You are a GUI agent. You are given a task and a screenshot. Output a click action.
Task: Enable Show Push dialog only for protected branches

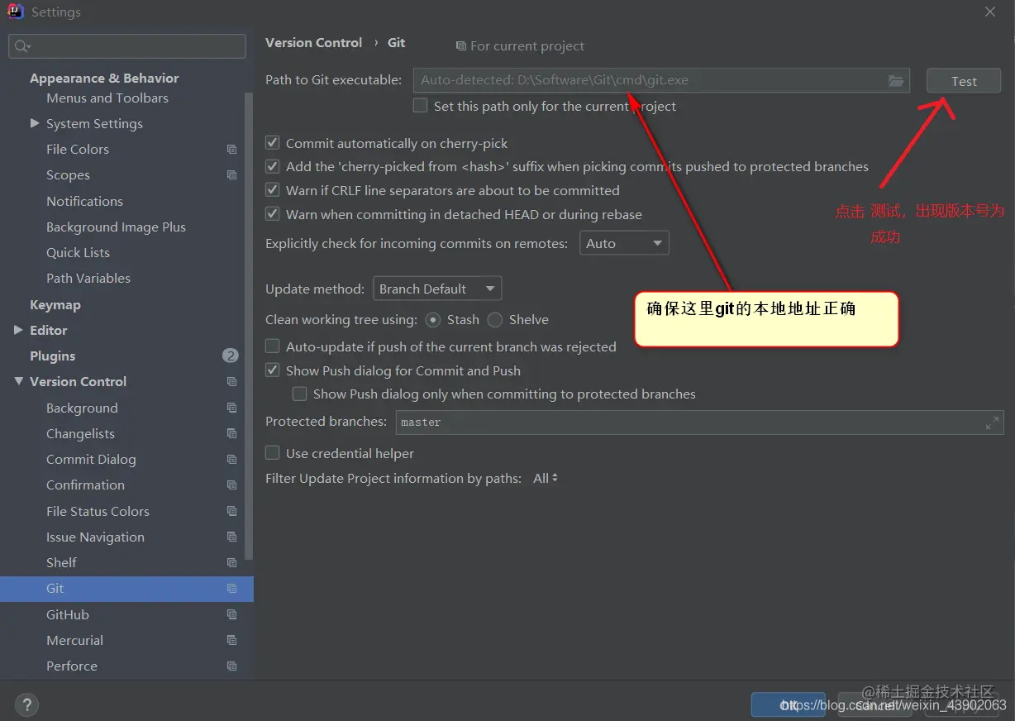299,394
